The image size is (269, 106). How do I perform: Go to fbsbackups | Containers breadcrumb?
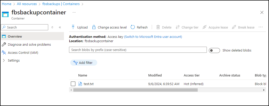[61, 4]
